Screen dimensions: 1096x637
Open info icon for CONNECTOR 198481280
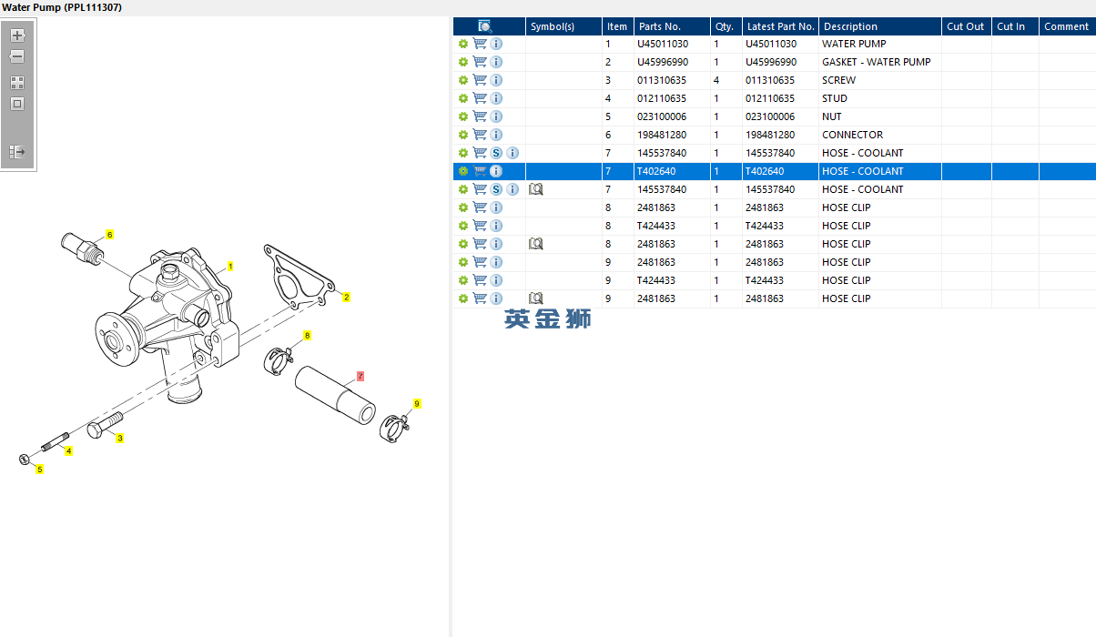[496, 135]
